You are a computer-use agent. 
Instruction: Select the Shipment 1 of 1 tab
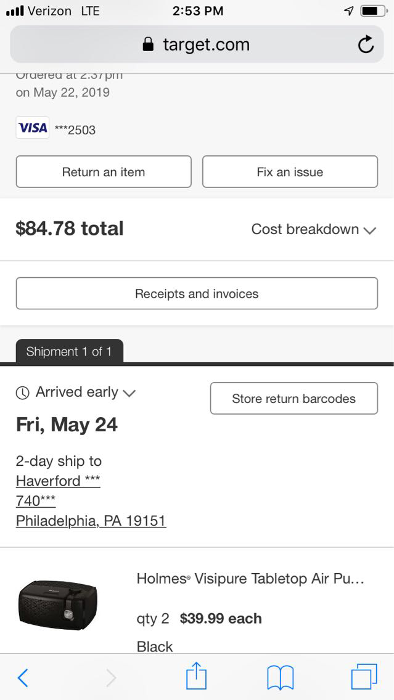click(x=69, y=352)
